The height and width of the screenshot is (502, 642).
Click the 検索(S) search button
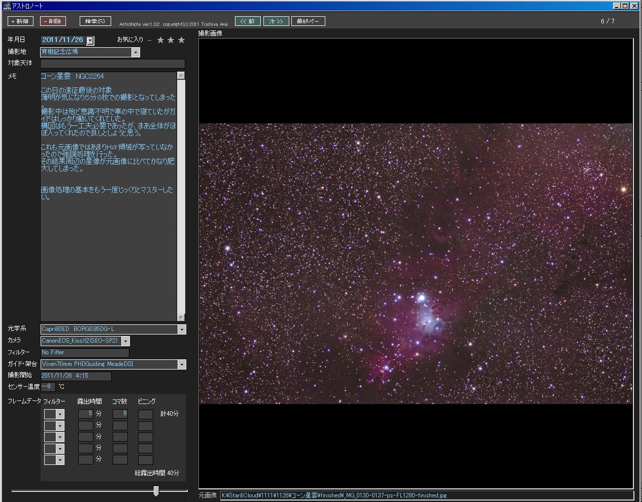tap(95, 21)
